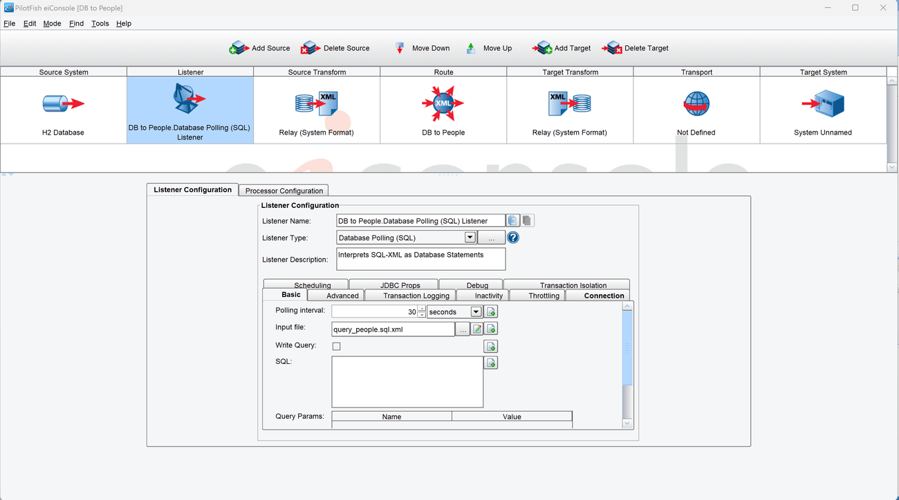
Task: Click in the Polling interval field
Action: pyautogui.click(x=374, y=312)
